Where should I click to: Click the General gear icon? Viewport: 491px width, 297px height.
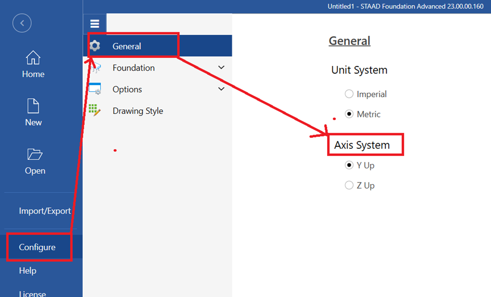pos(95,46)
